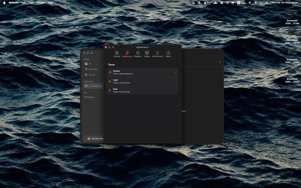Screen dimensions: 301x188
Task: Open Favorites in the main window sidebar
Action: click(x=93, y=69)
